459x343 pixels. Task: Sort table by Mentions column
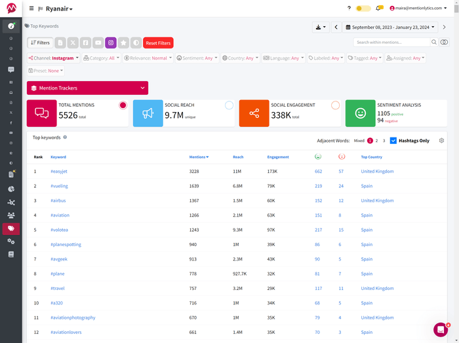pos(199,157)
